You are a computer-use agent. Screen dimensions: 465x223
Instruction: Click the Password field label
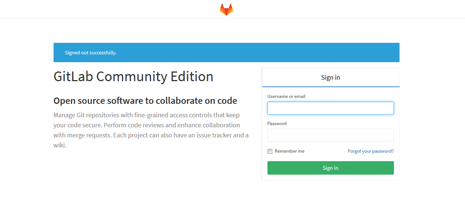tap(277, 124)
